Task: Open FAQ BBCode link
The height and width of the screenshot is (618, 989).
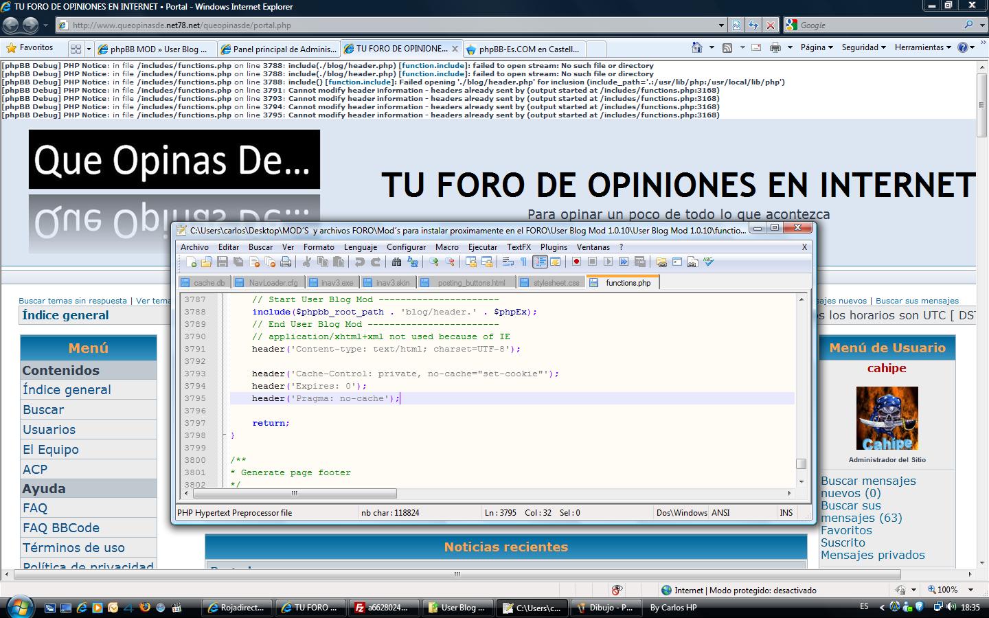Action: click(61, 528)
